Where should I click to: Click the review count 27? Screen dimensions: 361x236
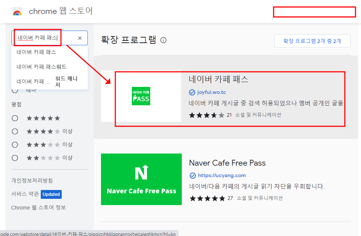[230, 198]
